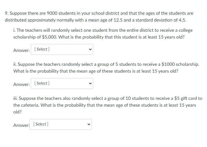
Task: Click the '[ Select ]' placeholder under the gift card question
Action: tap(41, 124)
